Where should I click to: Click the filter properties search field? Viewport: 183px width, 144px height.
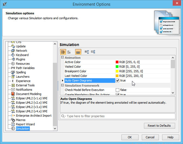[x=118, y=116]
